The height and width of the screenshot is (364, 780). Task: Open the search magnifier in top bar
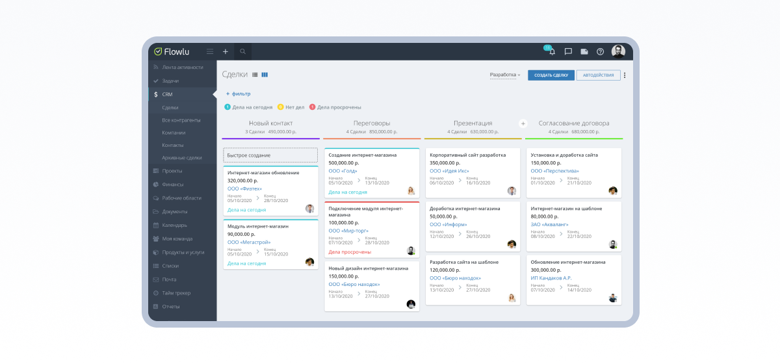pos(242,51)
